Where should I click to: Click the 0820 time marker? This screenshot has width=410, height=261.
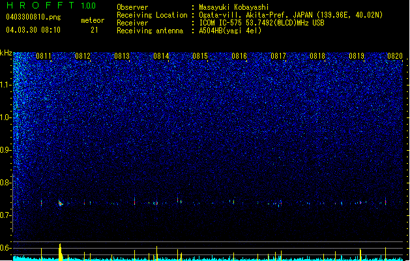[395, 56]
